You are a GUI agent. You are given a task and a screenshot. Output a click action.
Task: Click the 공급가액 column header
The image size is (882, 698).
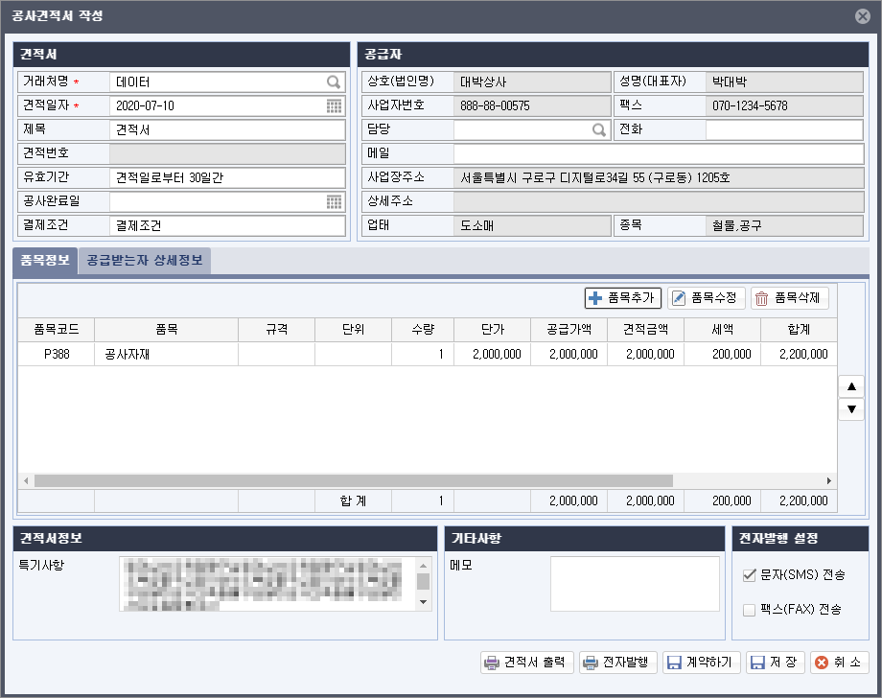[x=569, y=330]
